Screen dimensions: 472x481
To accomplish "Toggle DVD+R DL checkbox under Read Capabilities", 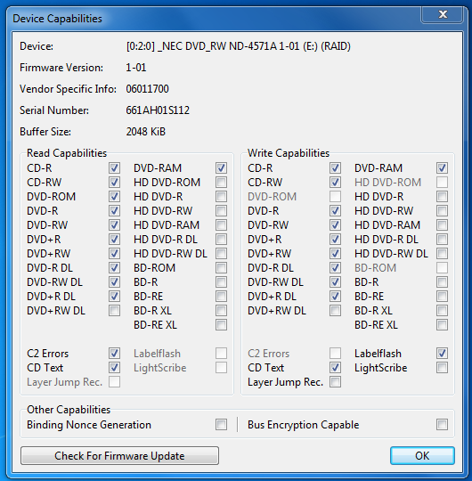I will point(114,297).
